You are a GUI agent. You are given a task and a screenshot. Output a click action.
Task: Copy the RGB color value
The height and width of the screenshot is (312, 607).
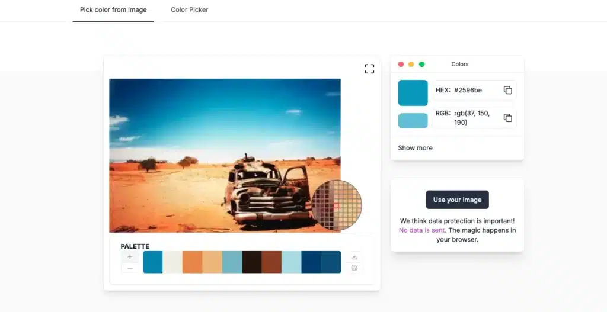(508, 118)
